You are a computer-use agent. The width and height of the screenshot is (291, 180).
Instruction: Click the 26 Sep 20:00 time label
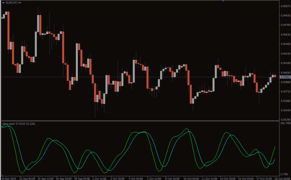pyautogui.click(x=64, y=178)
